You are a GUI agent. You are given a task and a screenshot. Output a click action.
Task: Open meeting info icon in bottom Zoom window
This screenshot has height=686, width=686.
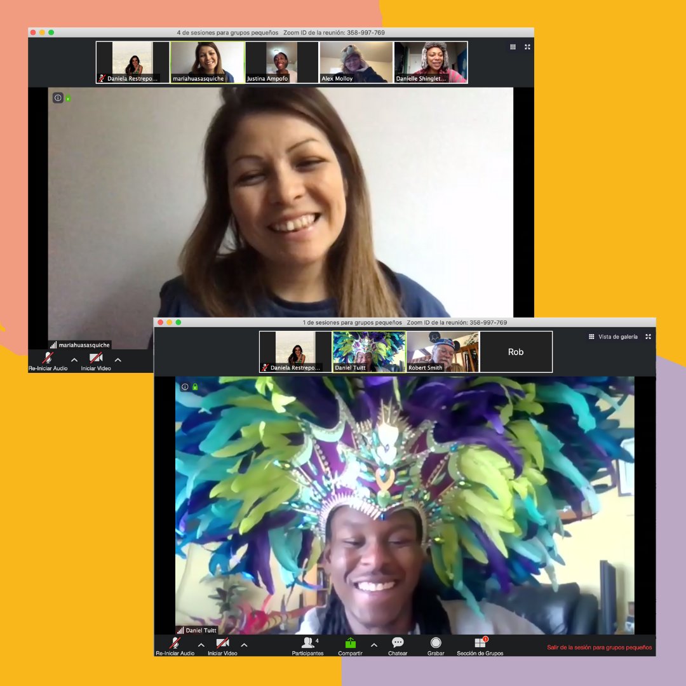tap(185, 387)
